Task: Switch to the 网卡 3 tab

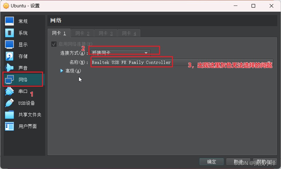Action: coord(106,33)
